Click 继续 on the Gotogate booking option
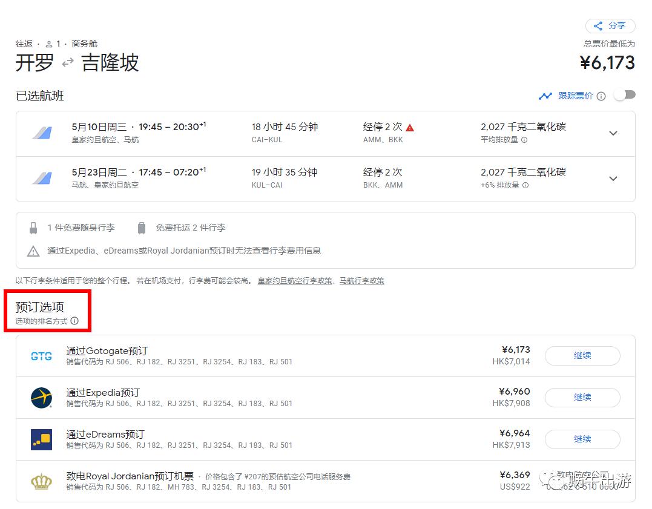 pyautogui.click(x=582, y=355)
